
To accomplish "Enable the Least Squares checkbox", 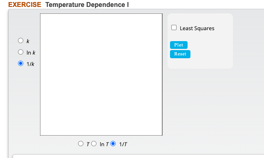I will click(174, 28).
